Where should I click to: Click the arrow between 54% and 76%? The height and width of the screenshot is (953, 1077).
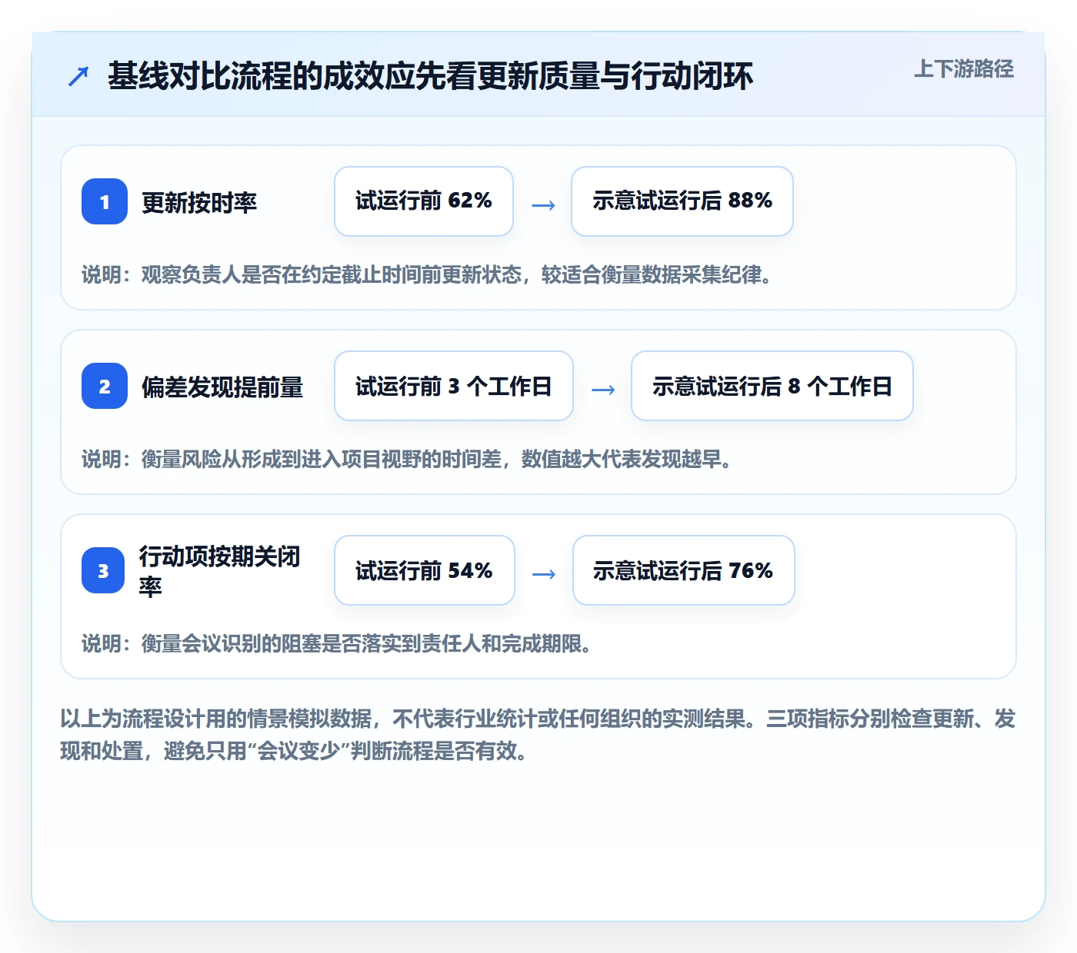544,574
